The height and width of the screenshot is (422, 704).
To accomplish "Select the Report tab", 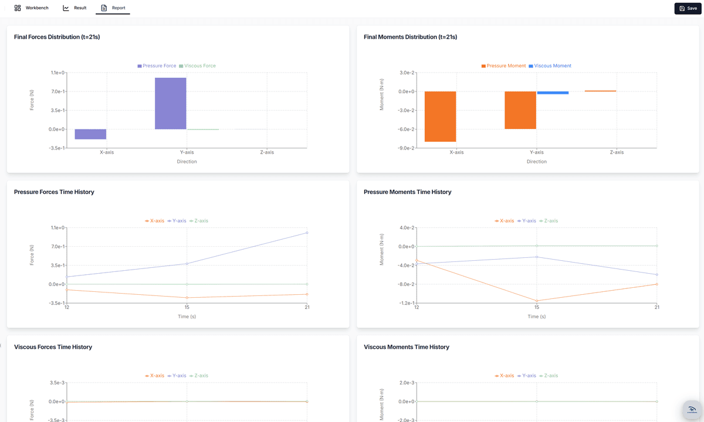I will pyautogui.click(x=113, y=8).
